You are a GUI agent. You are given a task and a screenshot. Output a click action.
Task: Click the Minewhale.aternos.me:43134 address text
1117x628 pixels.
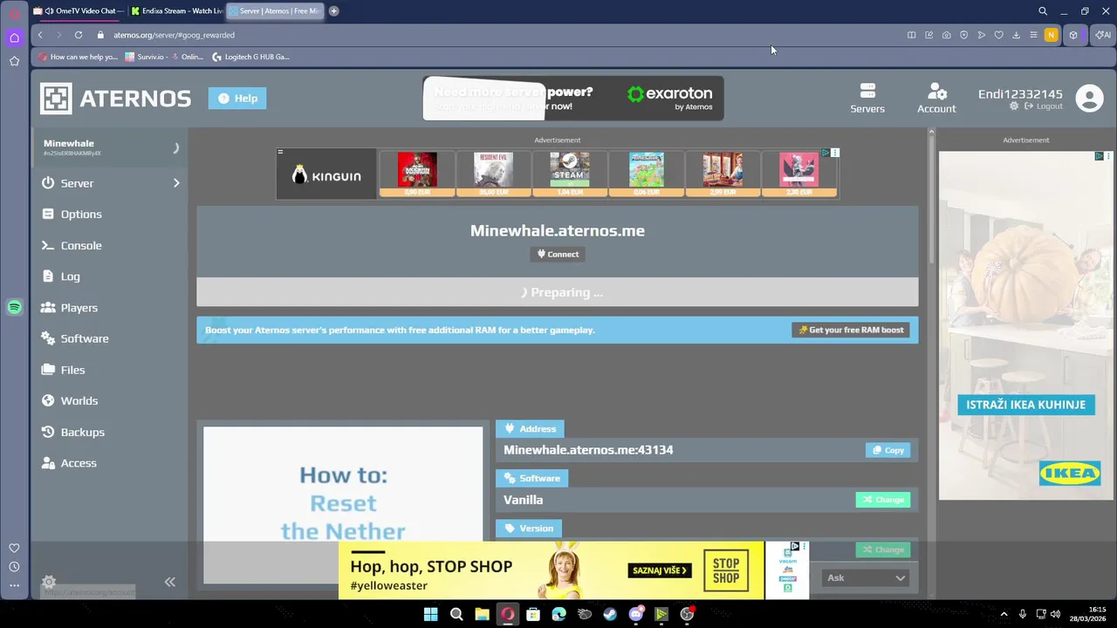tap(588, 450)
